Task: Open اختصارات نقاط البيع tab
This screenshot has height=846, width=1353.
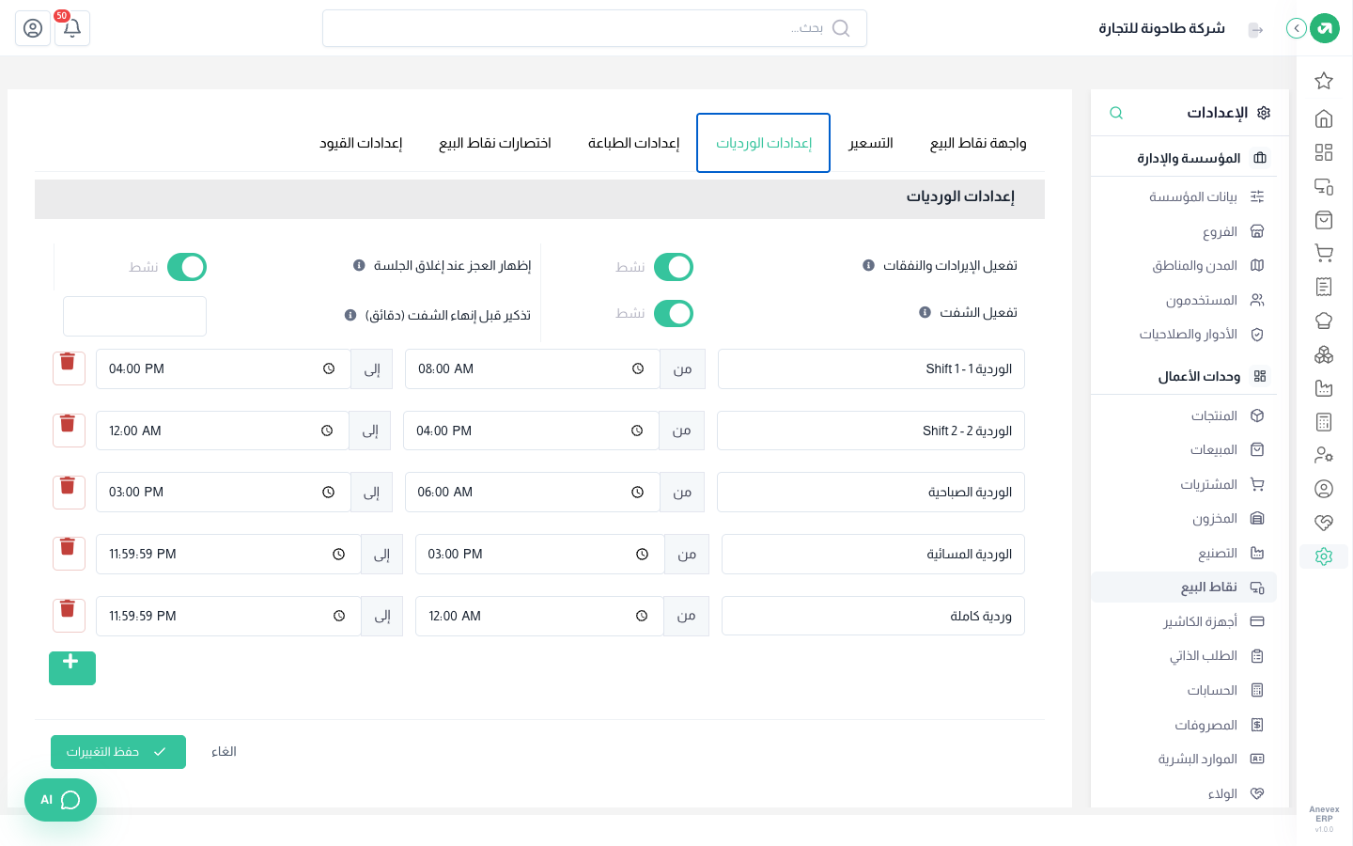Action: (495, 143)
